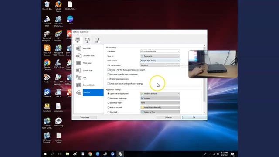Open the notification center icon
Image resolution: width=279 pixels, height=157 pixels.
(233, 154)
